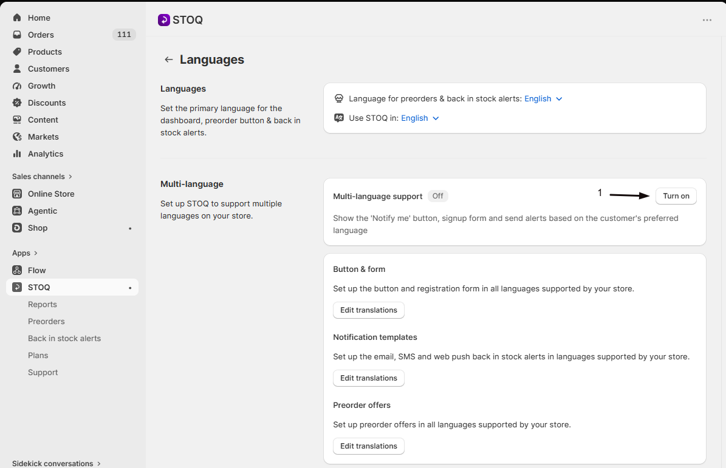
Task: Click the Home house icon
Action: tap(17, 18)
